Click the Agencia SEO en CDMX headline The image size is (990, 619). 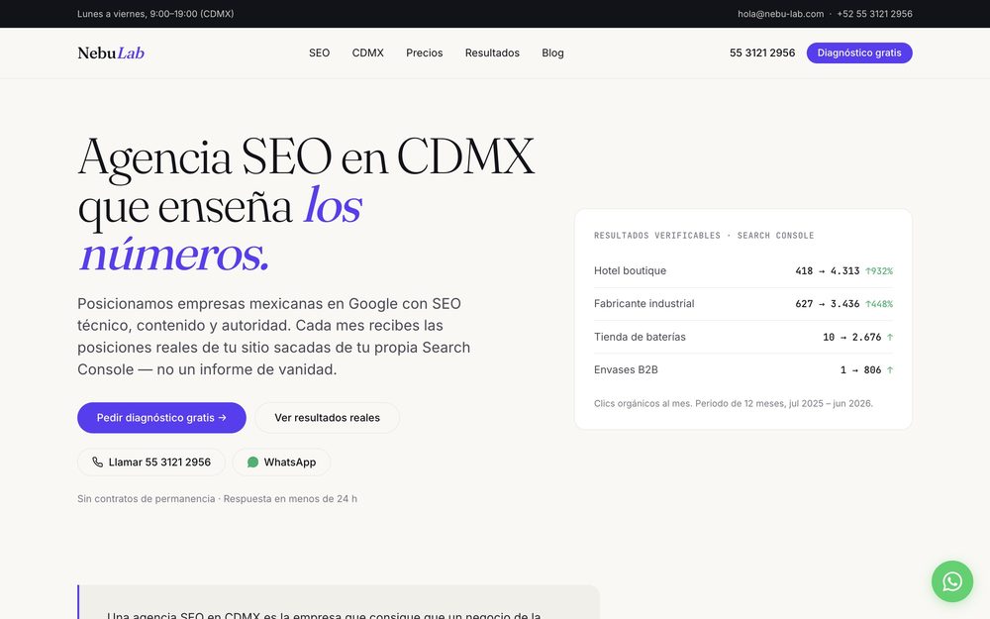tap(306, 205)
